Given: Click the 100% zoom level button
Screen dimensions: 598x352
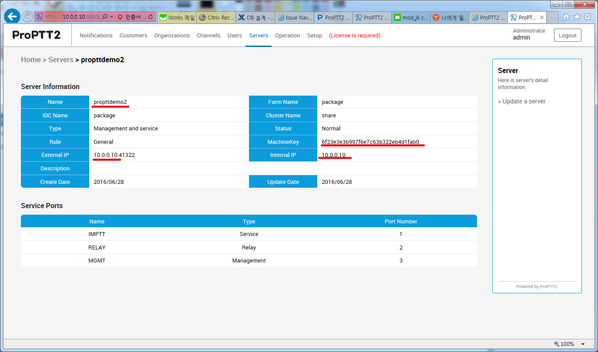Looking at the screenshot, I should pyautogui.click(x=564, y=344).
